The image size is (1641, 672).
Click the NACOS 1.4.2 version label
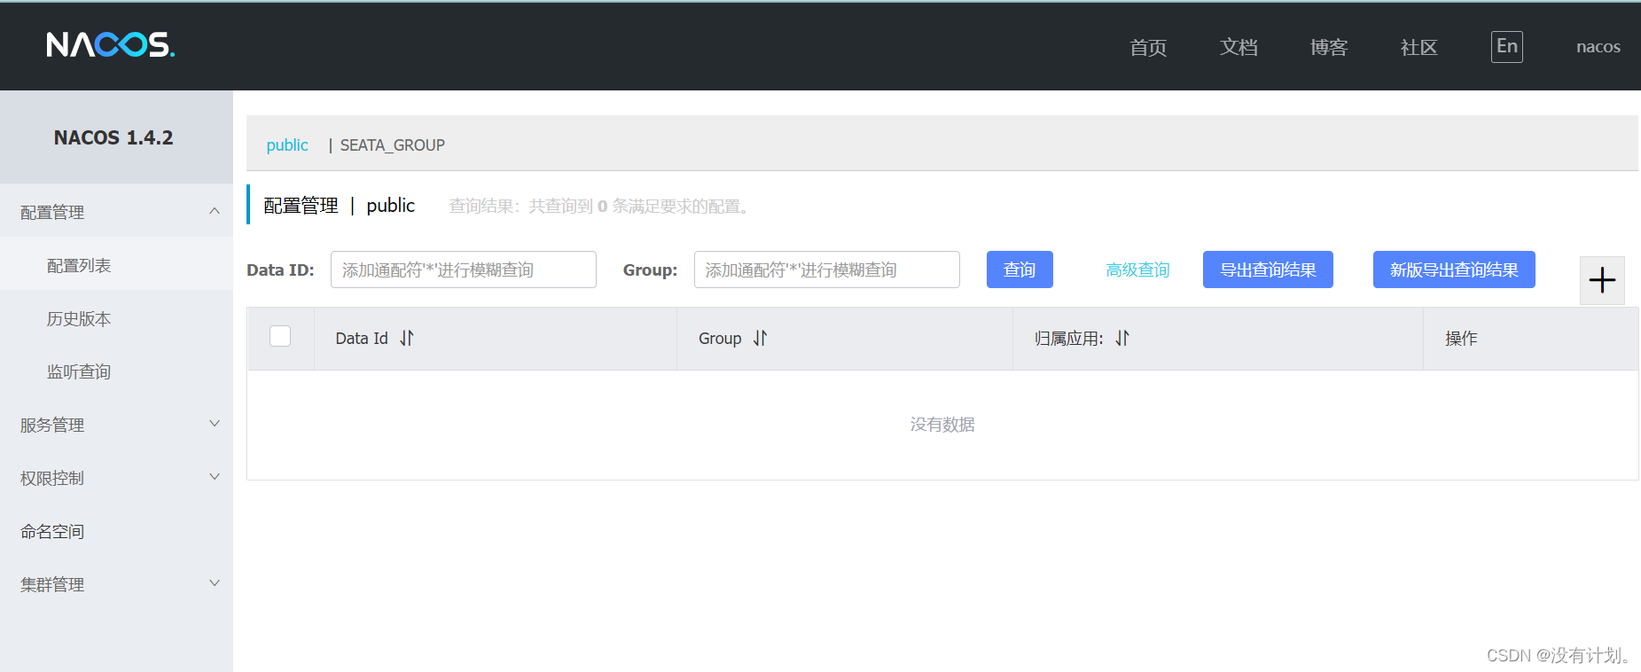click(113, 137)
